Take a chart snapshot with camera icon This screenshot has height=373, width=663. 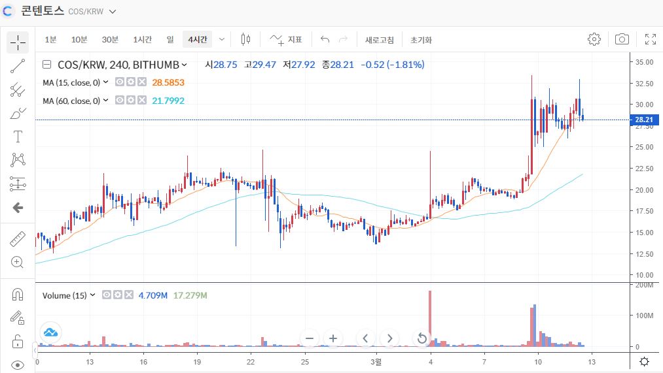(x=622, y=39)
